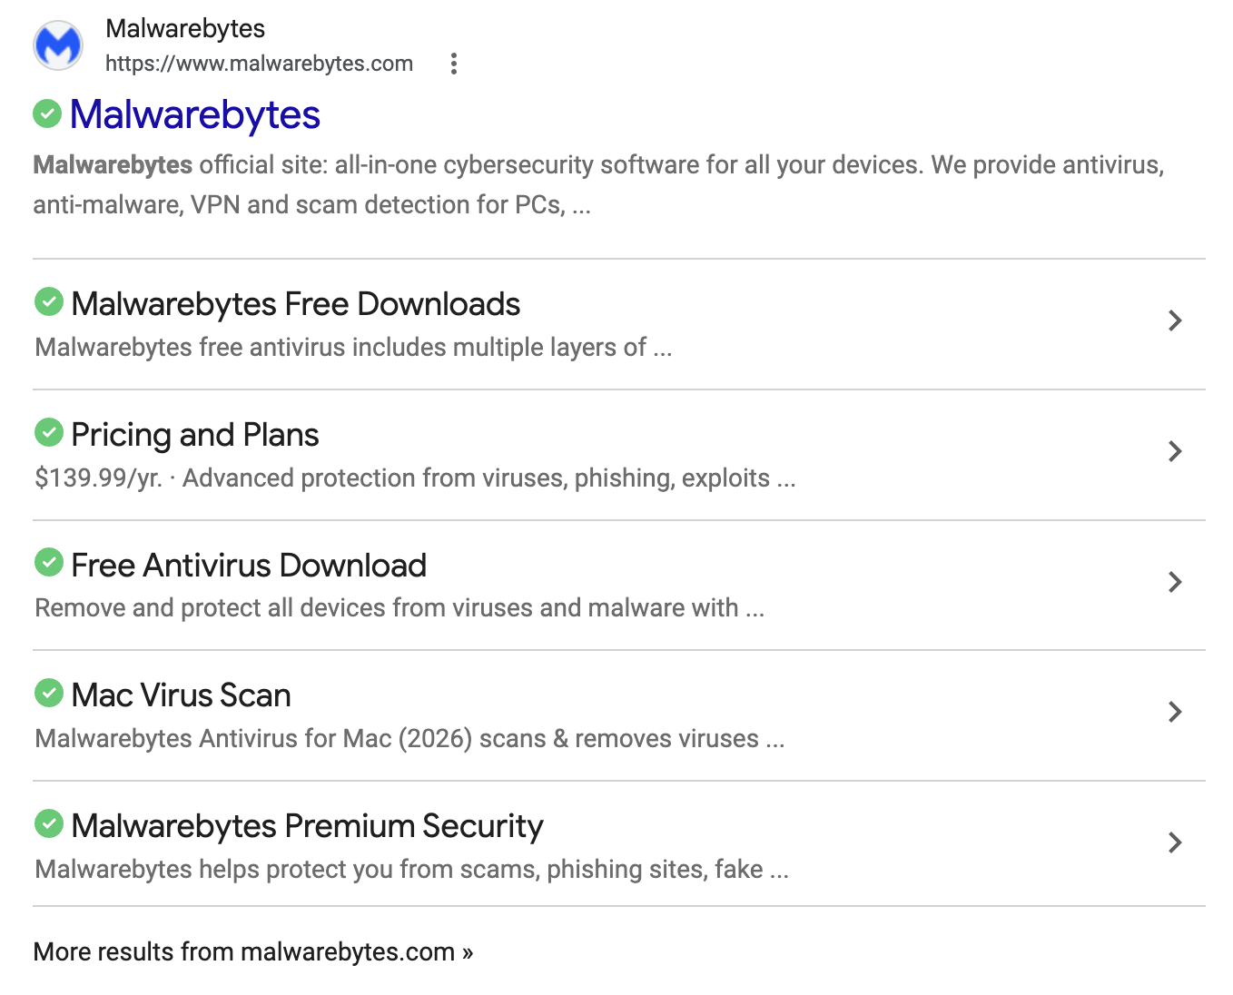Click green check badge next to Free Downloads
This screenshot has width=1233, height=995.
(x=49, y=301)
